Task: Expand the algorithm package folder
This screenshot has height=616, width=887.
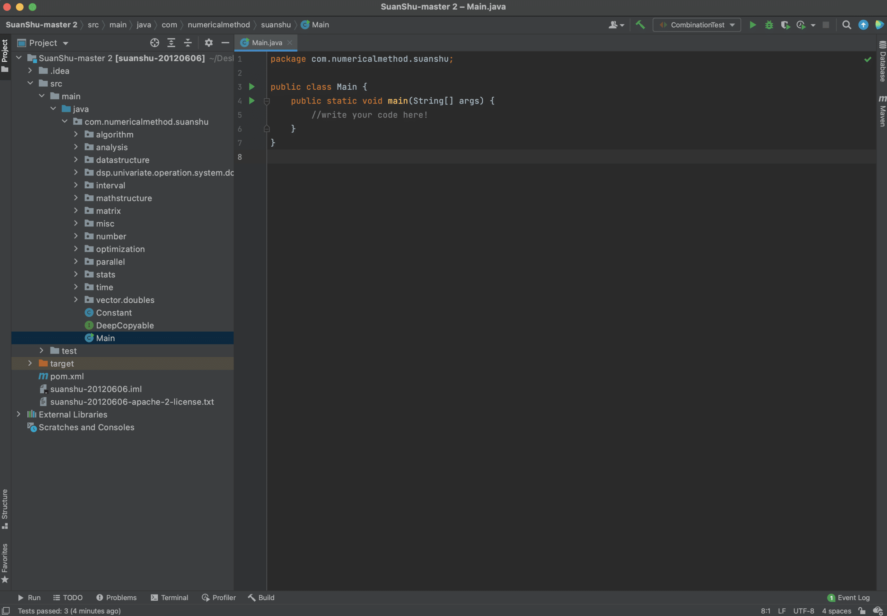Action: [x=76, y=134]
